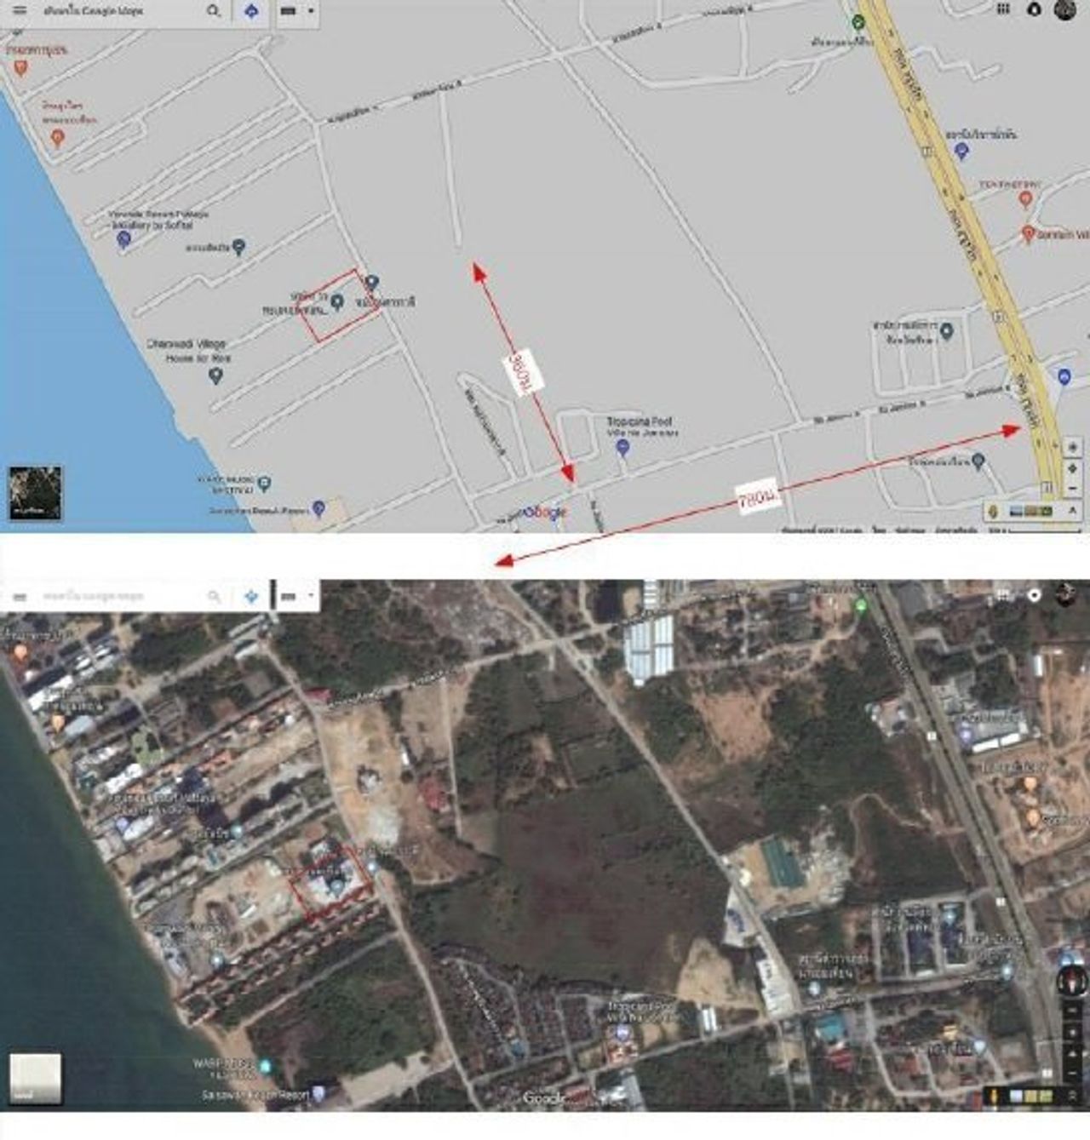Click the search input field in the upper map

point(119,11)
